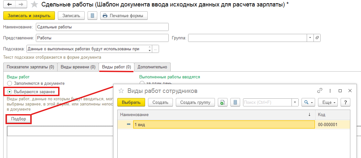
Task: Click the Подбор button
Action: pos(19,119)
